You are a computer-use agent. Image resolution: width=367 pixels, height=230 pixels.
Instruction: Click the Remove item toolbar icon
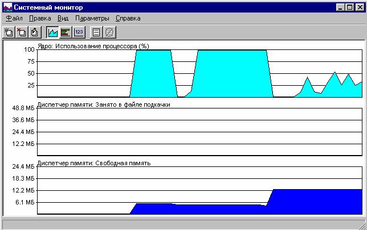pyautogui.click(x=22, y=32)
